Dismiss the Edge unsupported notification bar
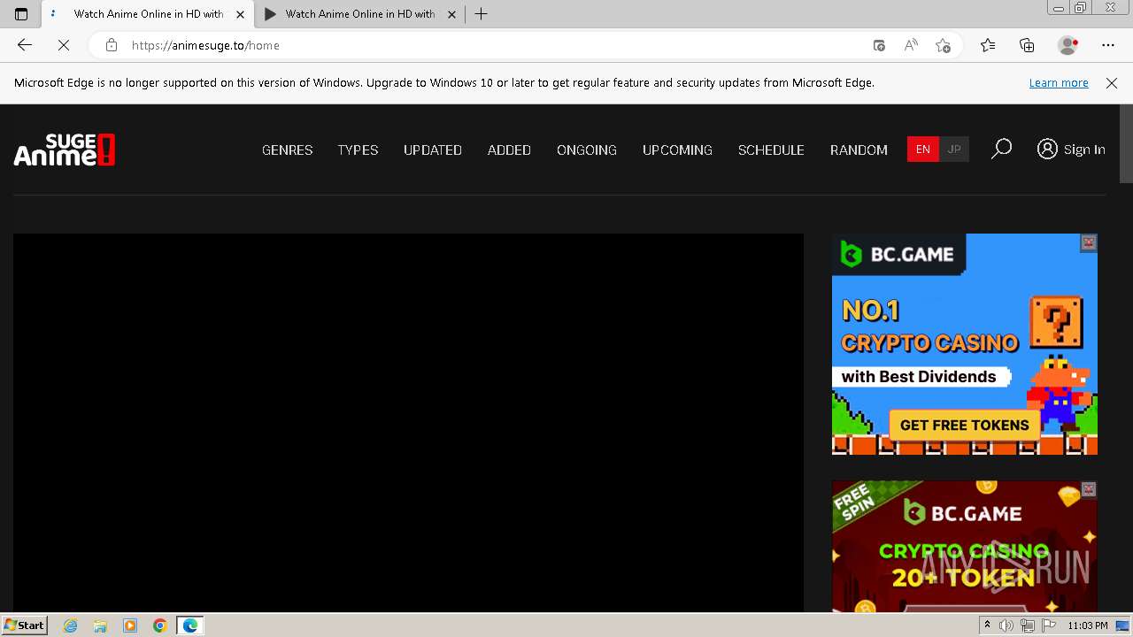Screen dimensions: 1133x637 [1112, 83]
